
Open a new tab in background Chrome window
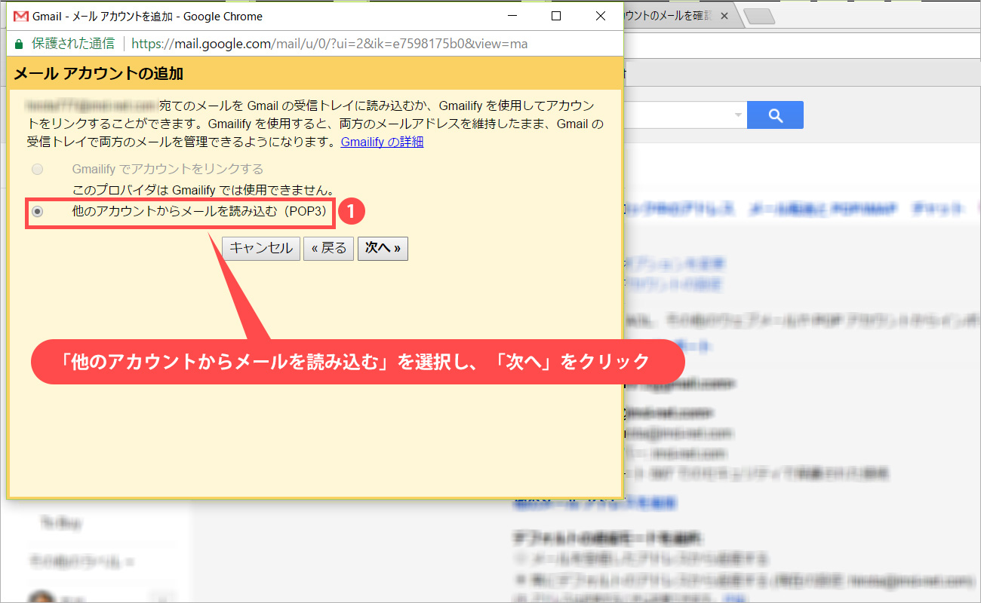click(758, 16)
